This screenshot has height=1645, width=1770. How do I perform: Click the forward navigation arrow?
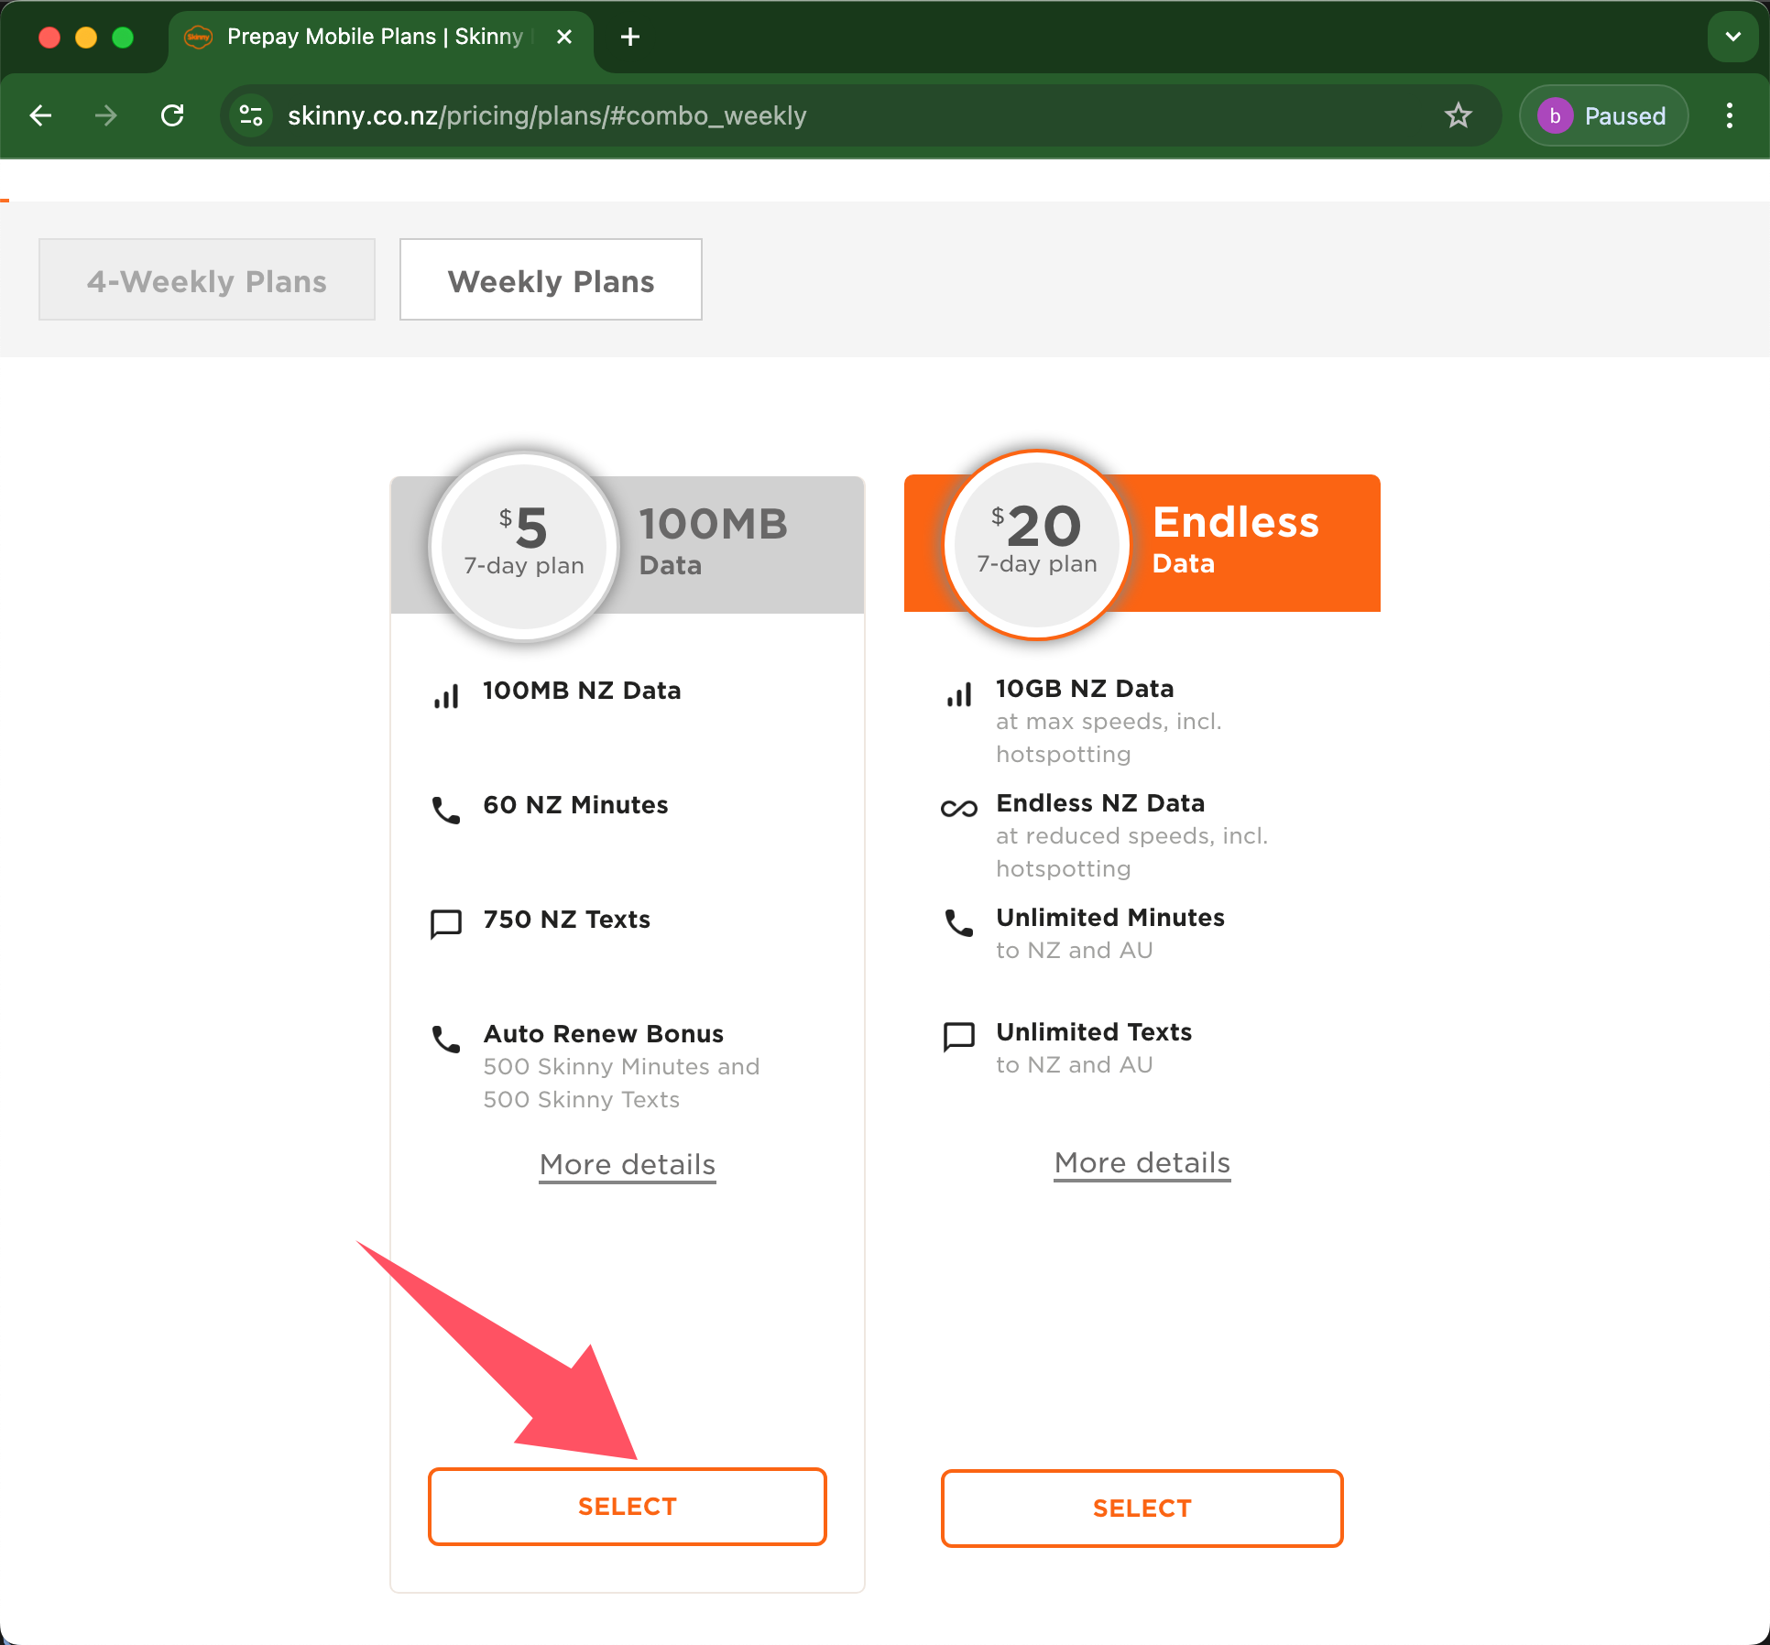pos(106,115)
